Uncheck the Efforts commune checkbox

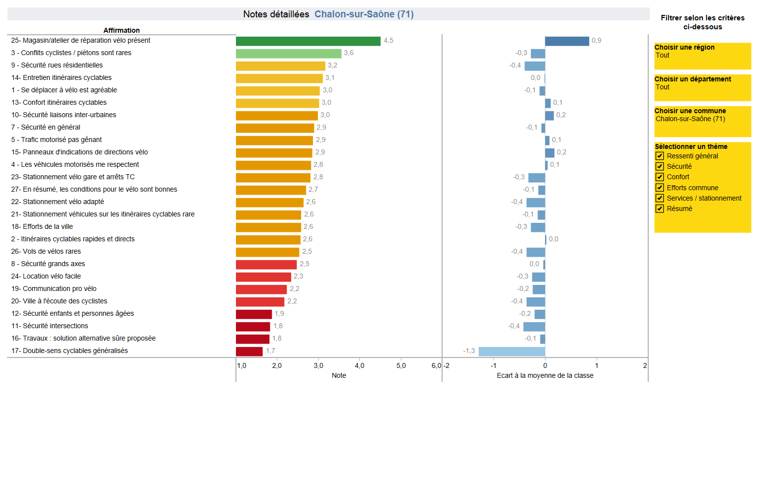click(660, 188)
